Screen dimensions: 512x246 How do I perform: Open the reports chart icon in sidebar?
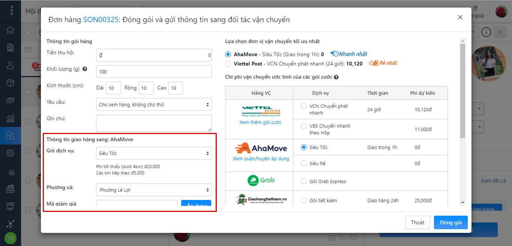tap(11, 118)
